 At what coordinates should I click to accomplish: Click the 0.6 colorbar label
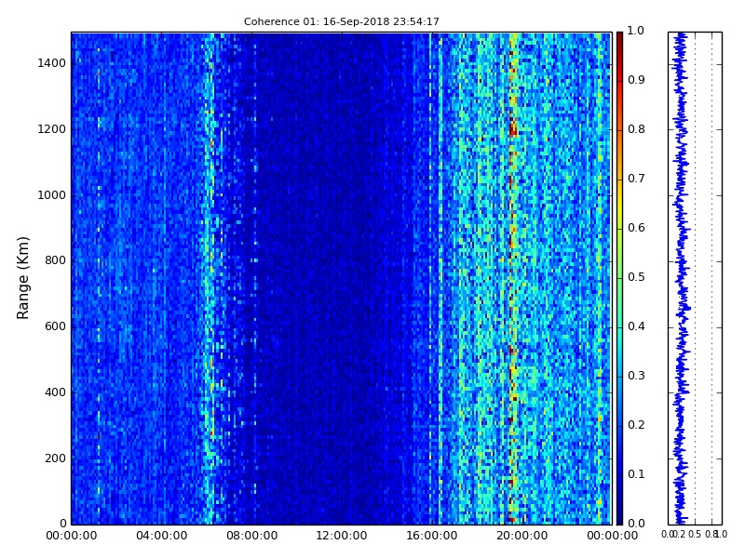(x=636, y=228)
